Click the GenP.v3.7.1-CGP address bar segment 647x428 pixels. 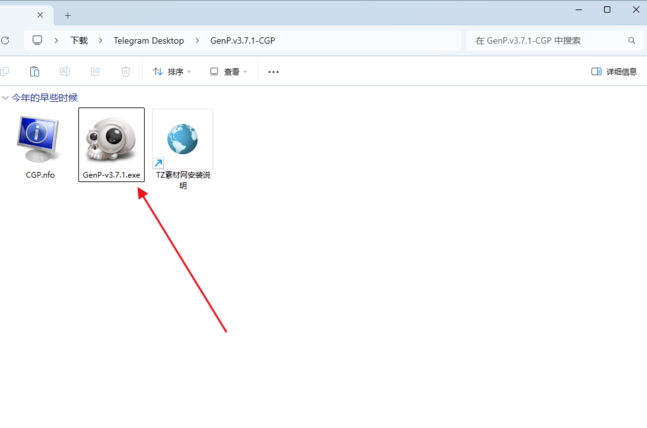point(243,40)
